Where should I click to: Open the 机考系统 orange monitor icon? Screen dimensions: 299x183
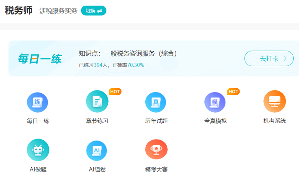274,102
